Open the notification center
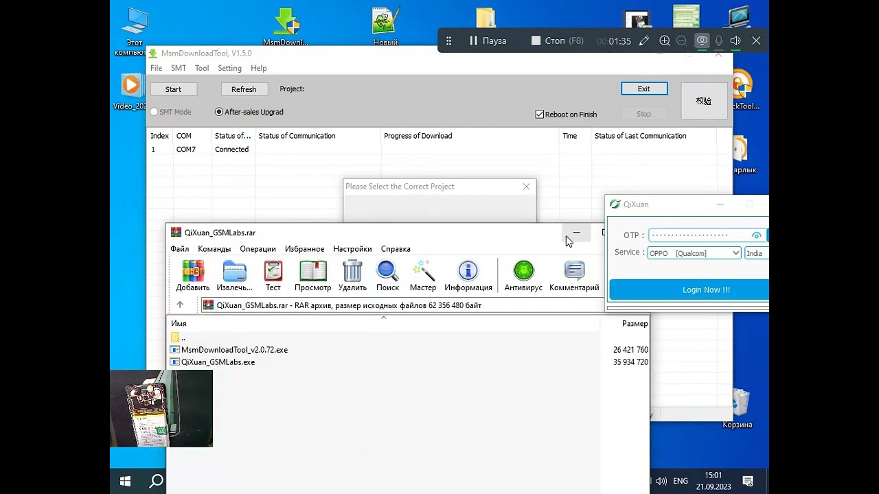The image size is (879, 494). click(749, 481)
